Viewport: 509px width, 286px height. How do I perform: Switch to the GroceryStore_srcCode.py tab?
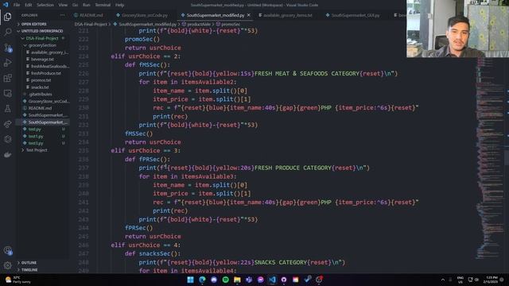pyautogui.click(x=145, y=15)
